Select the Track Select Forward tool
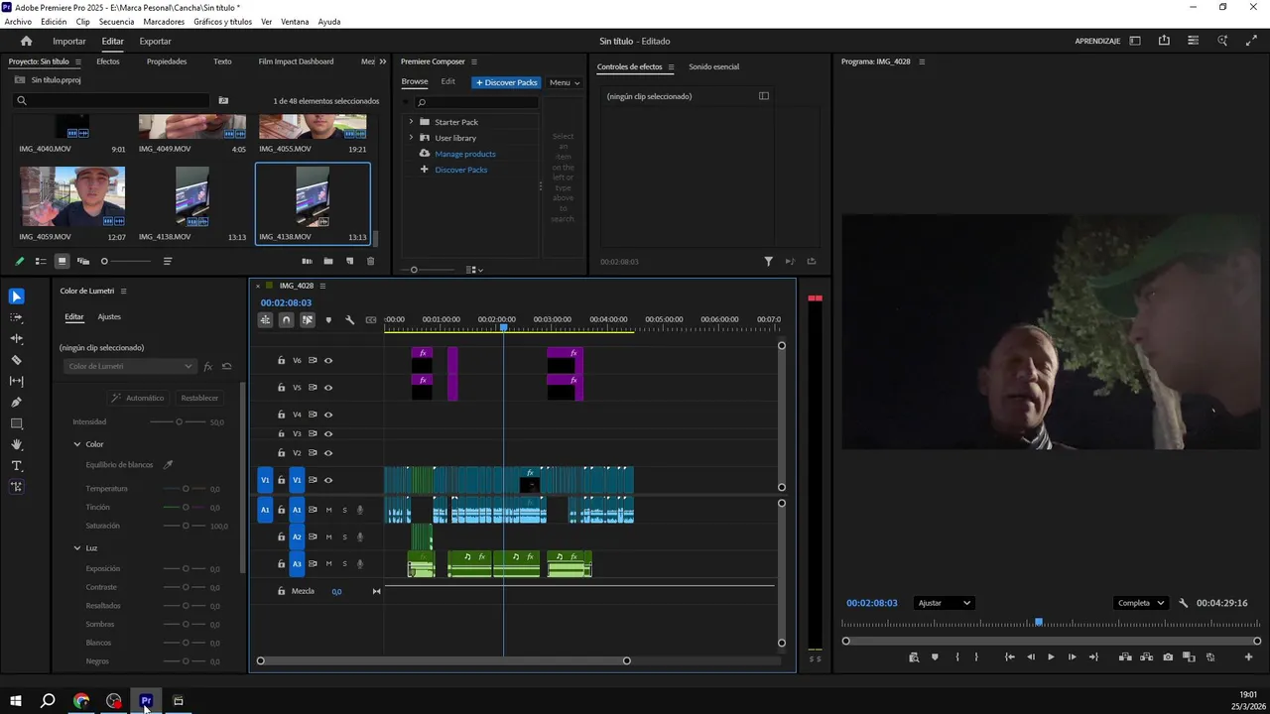Viewport: 1270px width, 714px height. point(16,317)
